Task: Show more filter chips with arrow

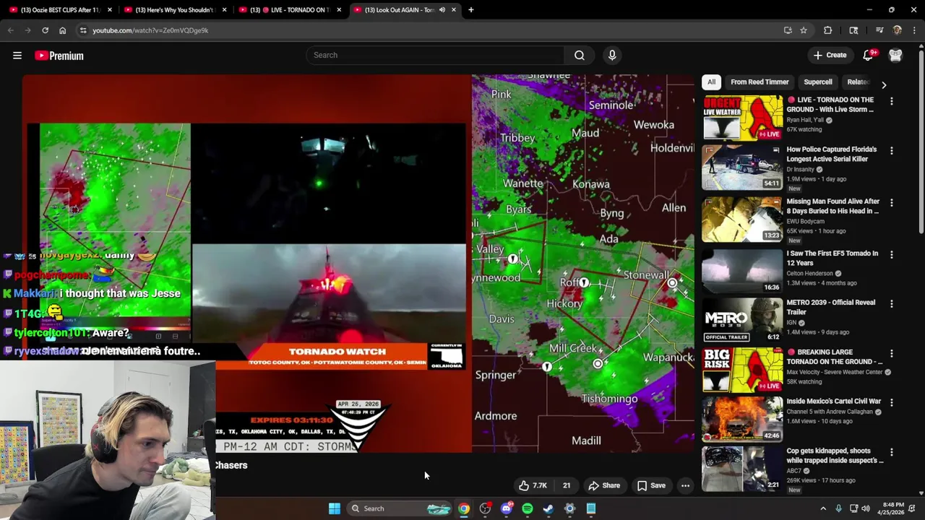Action: [883, 84]
